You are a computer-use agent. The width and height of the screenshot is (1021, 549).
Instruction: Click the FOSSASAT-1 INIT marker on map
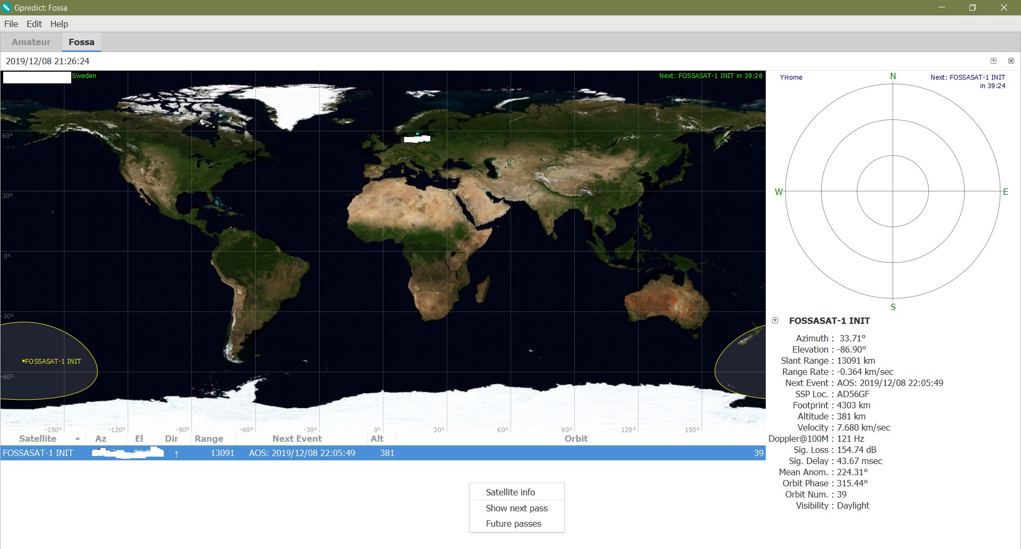(x=23, y=361)
